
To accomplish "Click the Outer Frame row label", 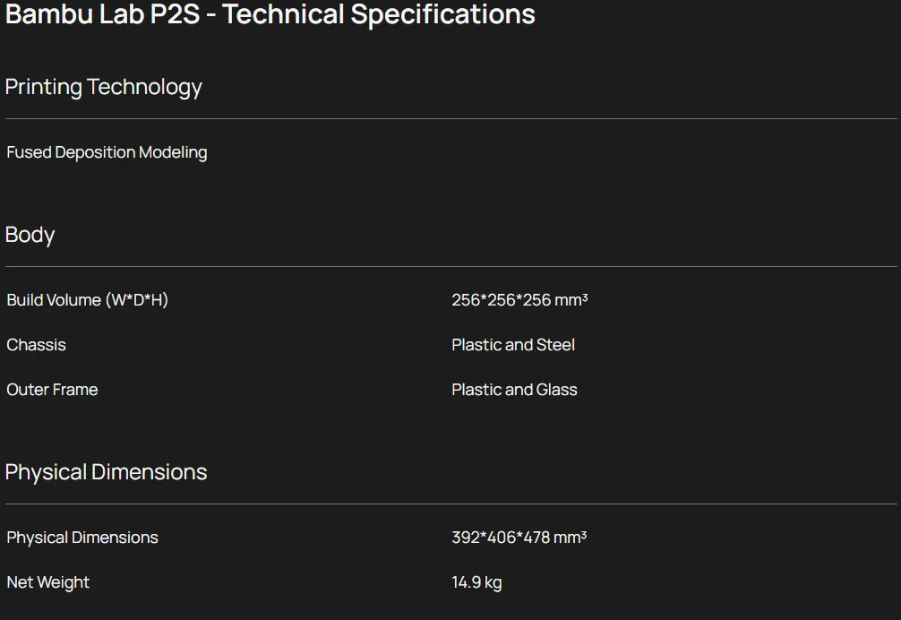I will coord(52,390).
